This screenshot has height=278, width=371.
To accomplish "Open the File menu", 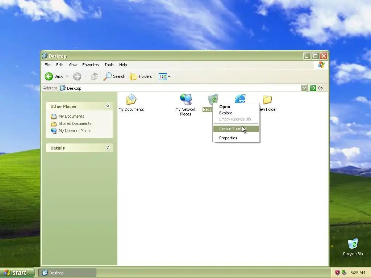I will [x=47, y=65].
